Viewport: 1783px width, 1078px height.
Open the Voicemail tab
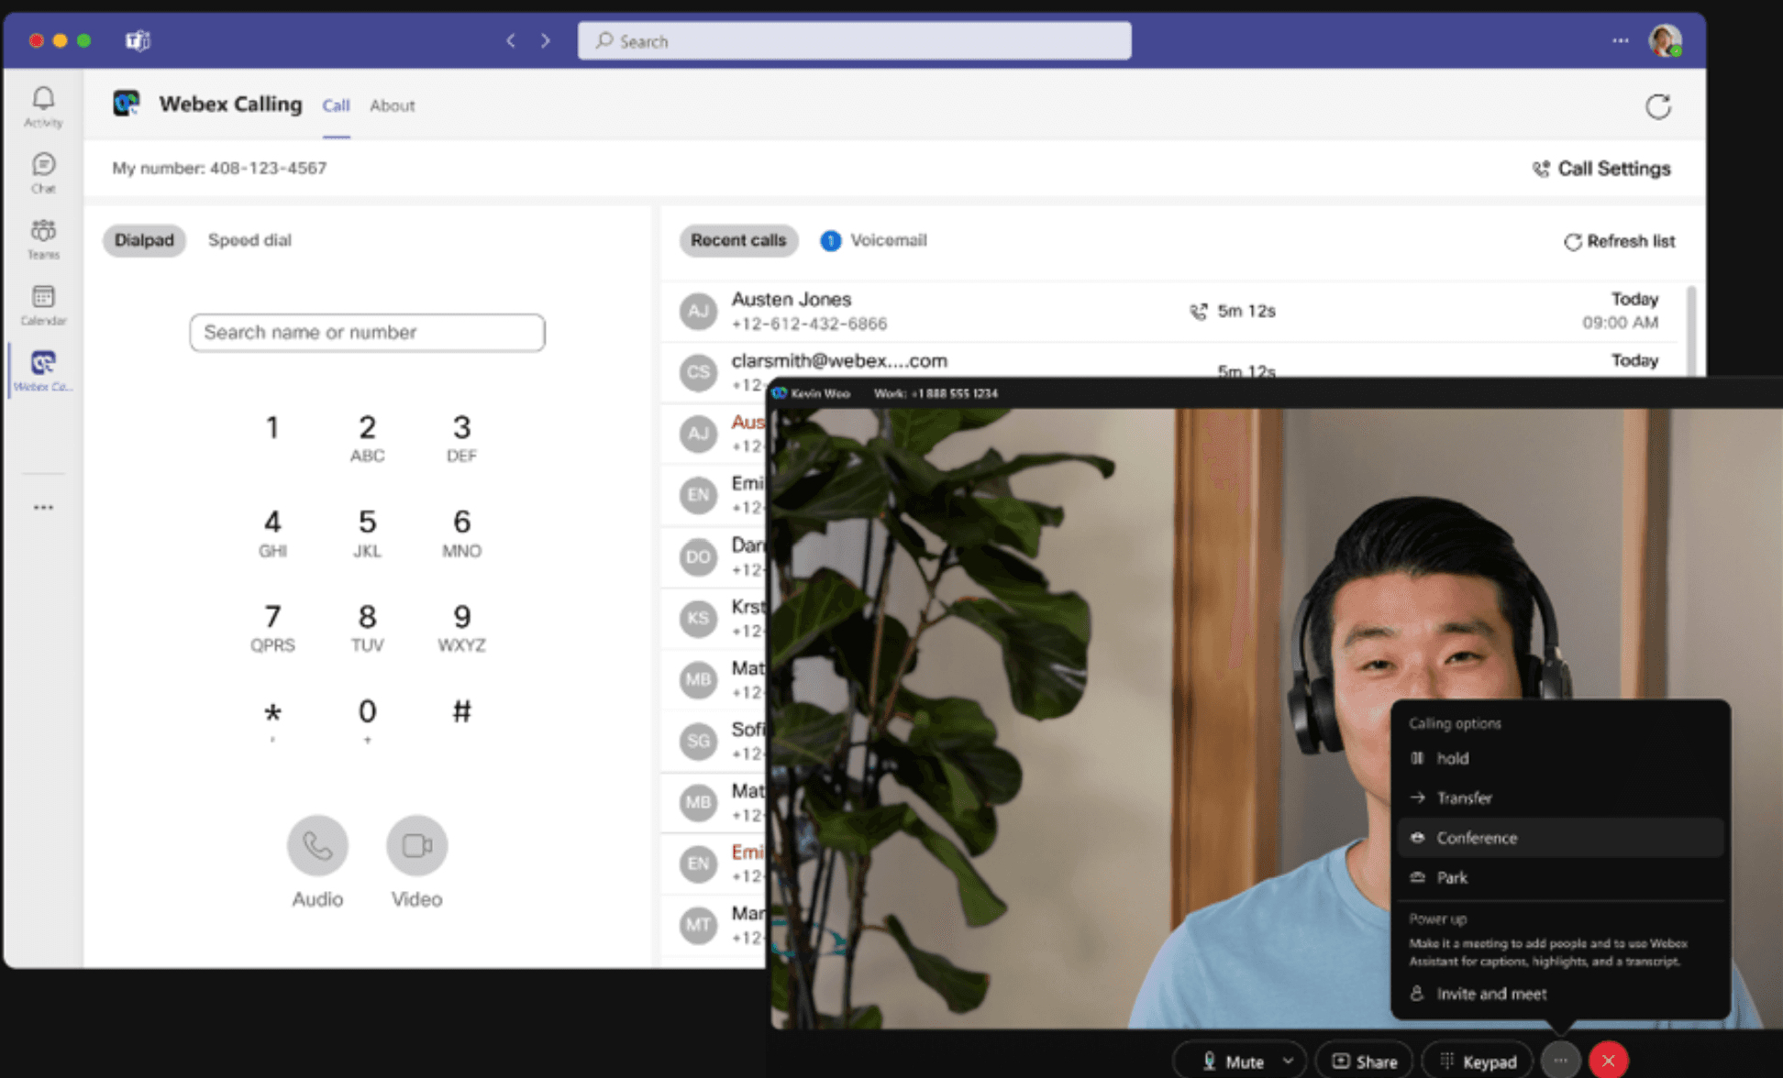point(874,240)
